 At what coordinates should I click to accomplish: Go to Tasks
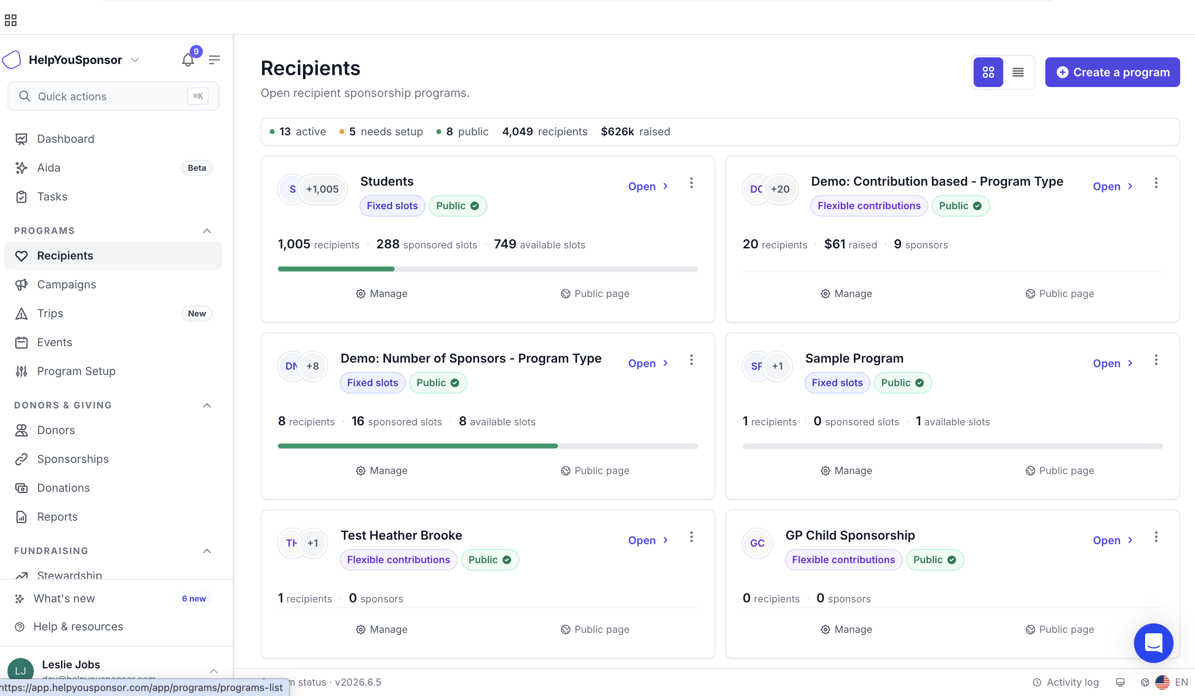(113, 196)
